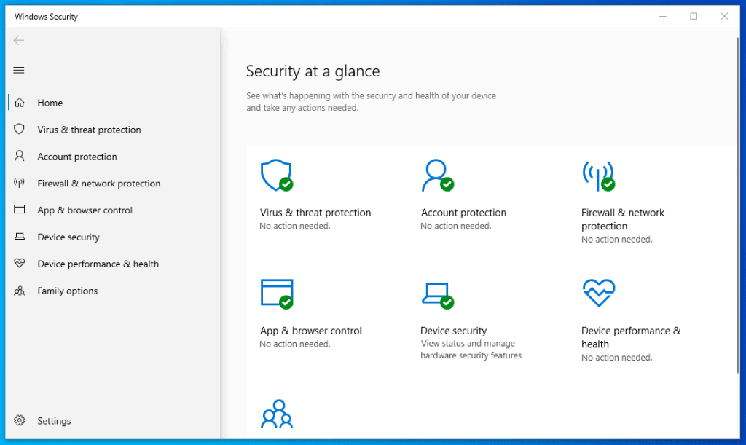Open the large antenna tile icon for Firewall
This screenshot has width=746, height=445.
(599, 176)
